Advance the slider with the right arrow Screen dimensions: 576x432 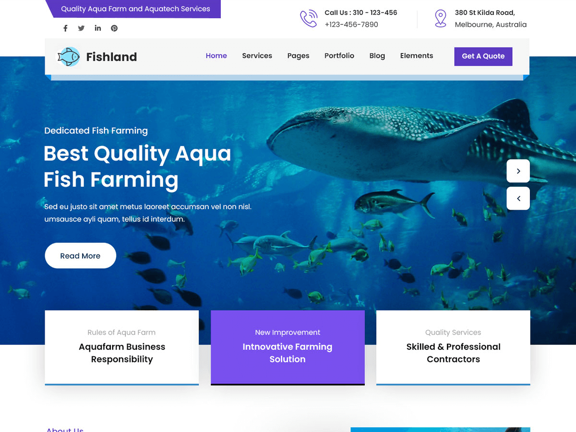click(518, 170)
